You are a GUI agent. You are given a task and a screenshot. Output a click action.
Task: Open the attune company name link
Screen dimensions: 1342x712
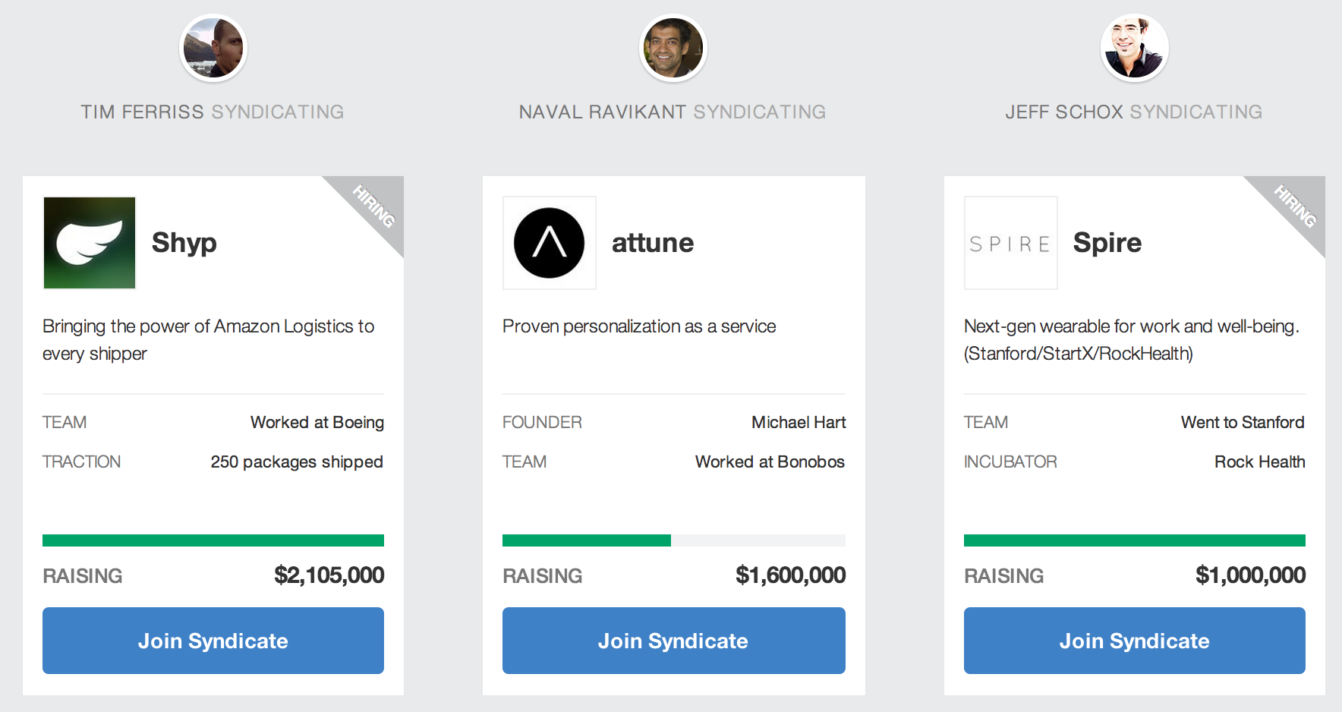pos(653,243)
